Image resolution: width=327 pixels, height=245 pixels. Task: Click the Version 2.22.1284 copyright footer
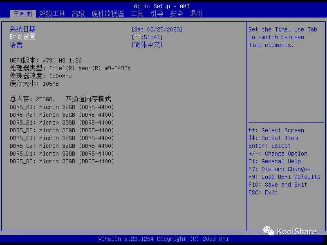(x=163, y=239)
